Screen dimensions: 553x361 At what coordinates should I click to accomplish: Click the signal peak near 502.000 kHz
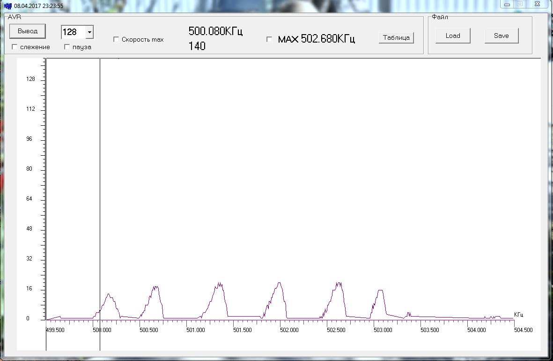[x=279, y=283]
